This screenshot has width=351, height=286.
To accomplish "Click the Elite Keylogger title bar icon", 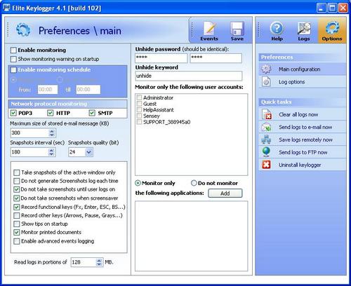I will point(6,8).
